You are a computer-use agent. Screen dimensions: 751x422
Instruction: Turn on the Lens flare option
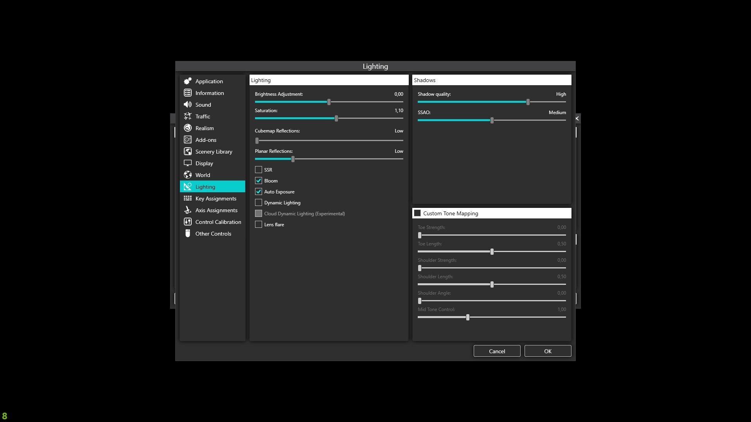[259, 224]
